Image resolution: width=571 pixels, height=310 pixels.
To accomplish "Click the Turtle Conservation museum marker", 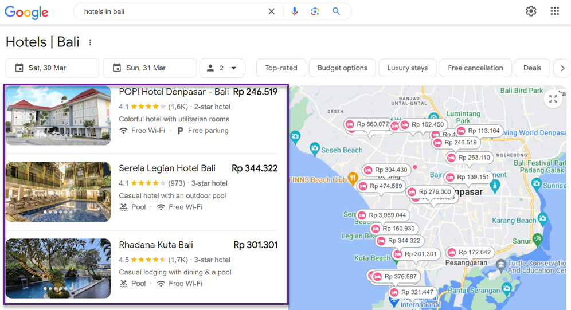I will coord(501,265).
